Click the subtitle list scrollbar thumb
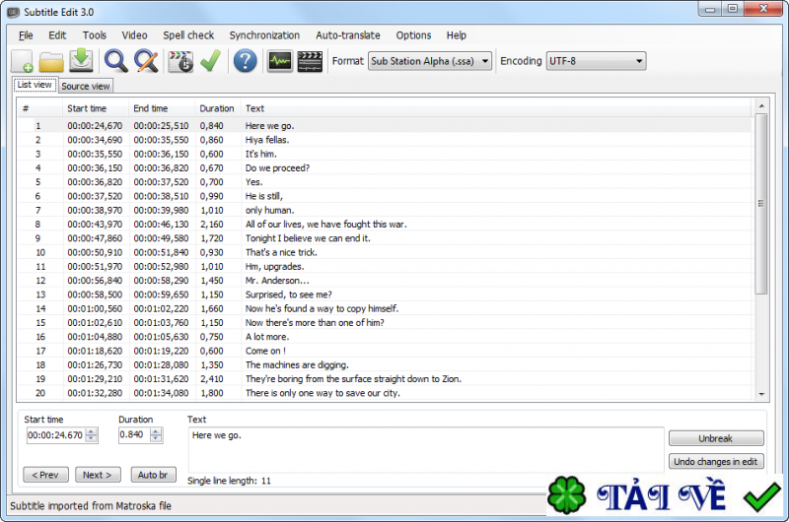The image size is (789, 522). (761, 204)
